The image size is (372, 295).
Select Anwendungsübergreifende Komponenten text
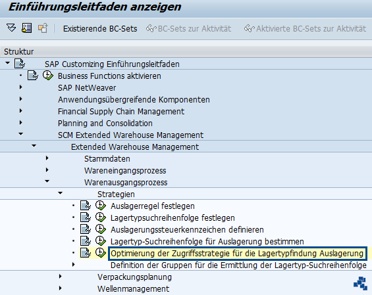134,100
